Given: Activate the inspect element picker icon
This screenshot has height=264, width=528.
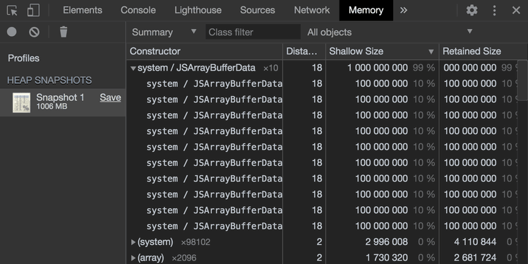Looking at the screenshot, I should coord(12,11).
